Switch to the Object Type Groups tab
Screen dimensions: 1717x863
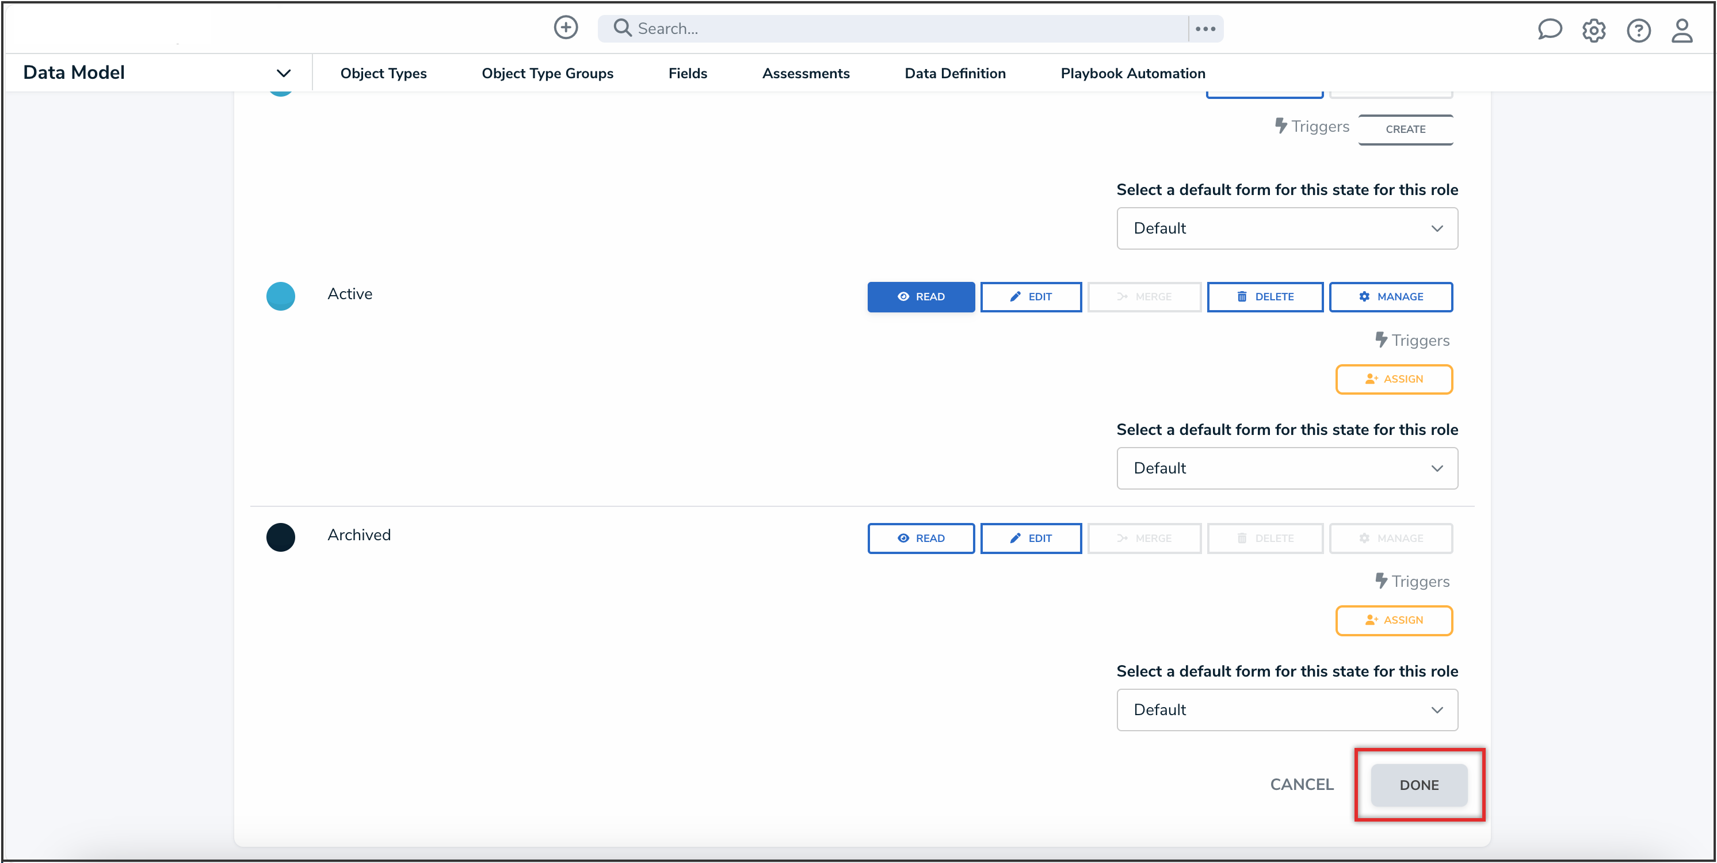[x=547, y=73]
